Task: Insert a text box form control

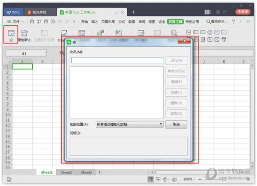Action: click(196, 32)
